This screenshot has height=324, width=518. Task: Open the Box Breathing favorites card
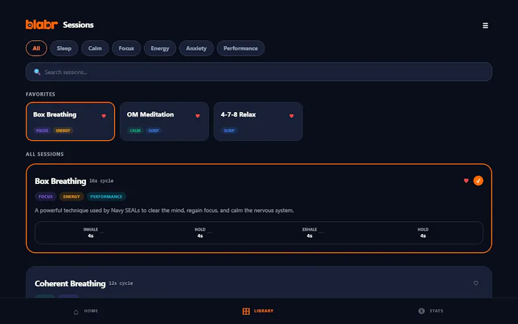coord(71,121)
